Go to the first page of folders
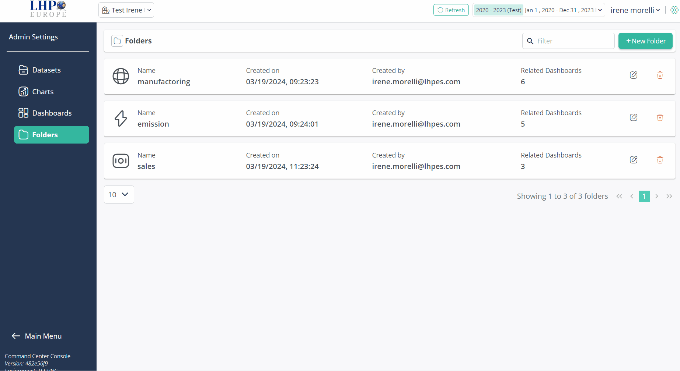680x371 pixels. click(x=619, y=196)
